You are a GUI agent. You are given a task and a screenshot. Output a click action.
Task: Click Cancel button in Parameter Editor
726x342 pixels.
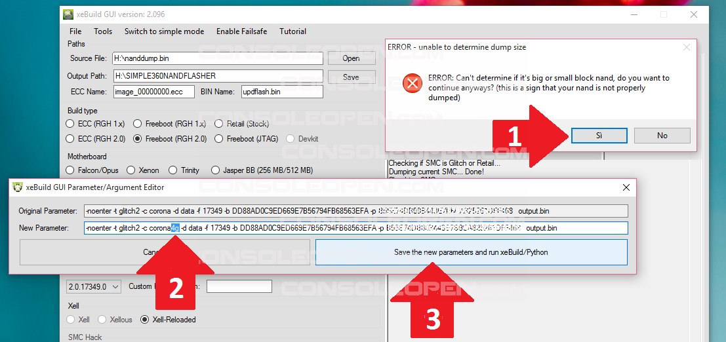tap(165, 252)
